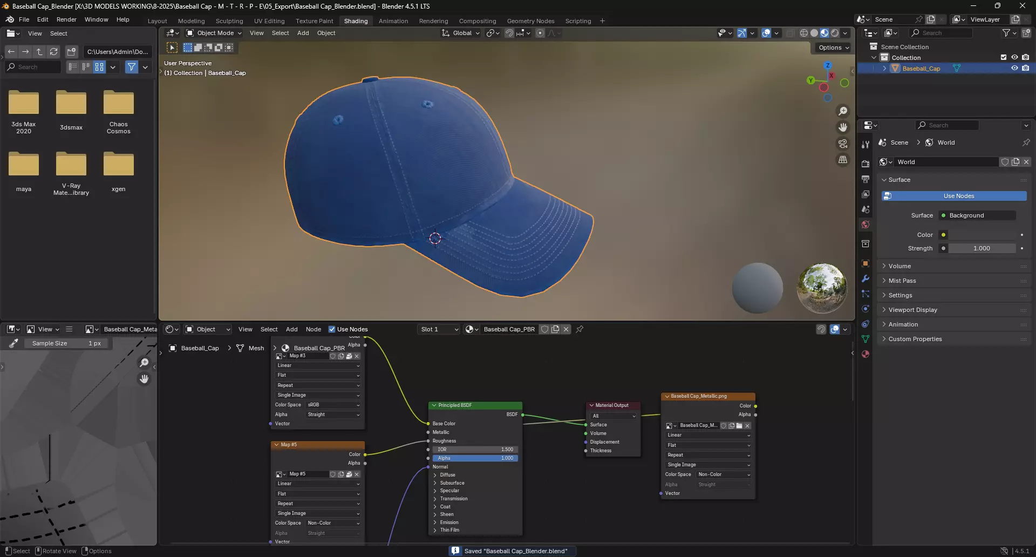Open the Material properties tab icon
This screenshot has height=557, width=1036.
[x=865, y=354]
